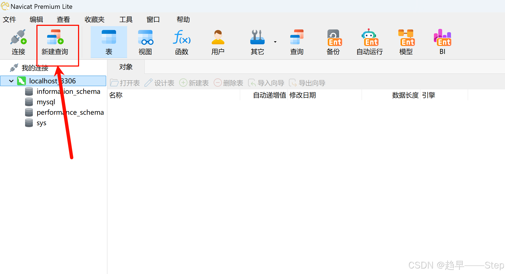Select the information_schema database
The image size is (505, 274).
68,91
